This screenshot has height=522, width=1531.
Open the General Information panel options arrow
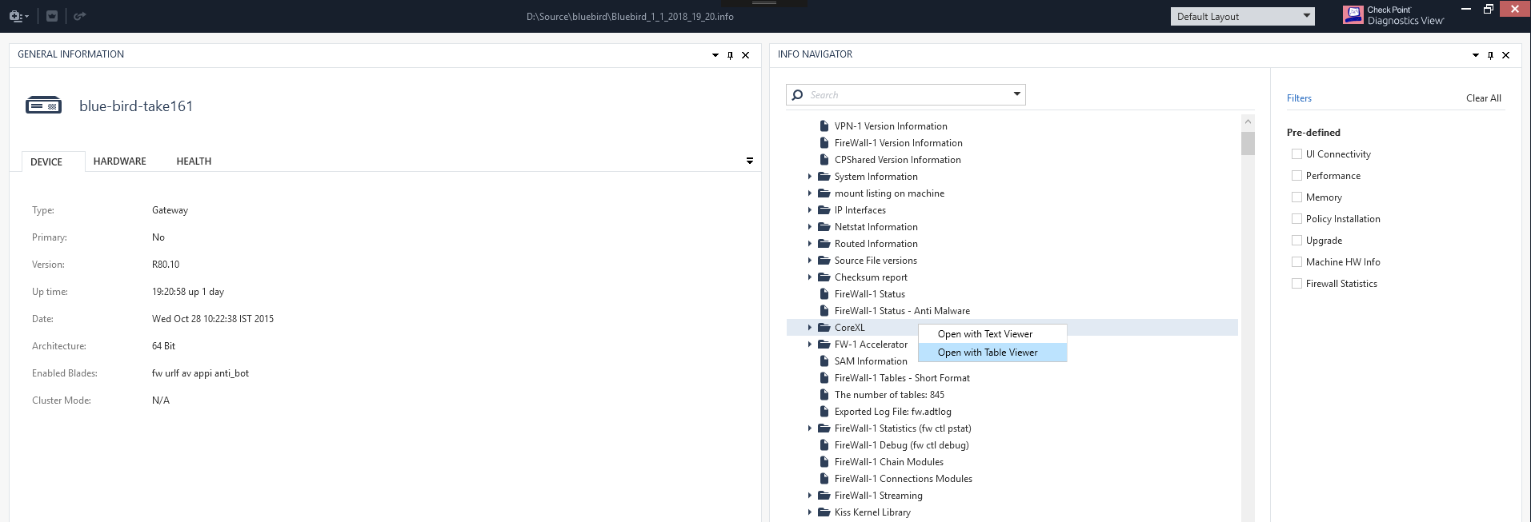(x=715, y=55)
